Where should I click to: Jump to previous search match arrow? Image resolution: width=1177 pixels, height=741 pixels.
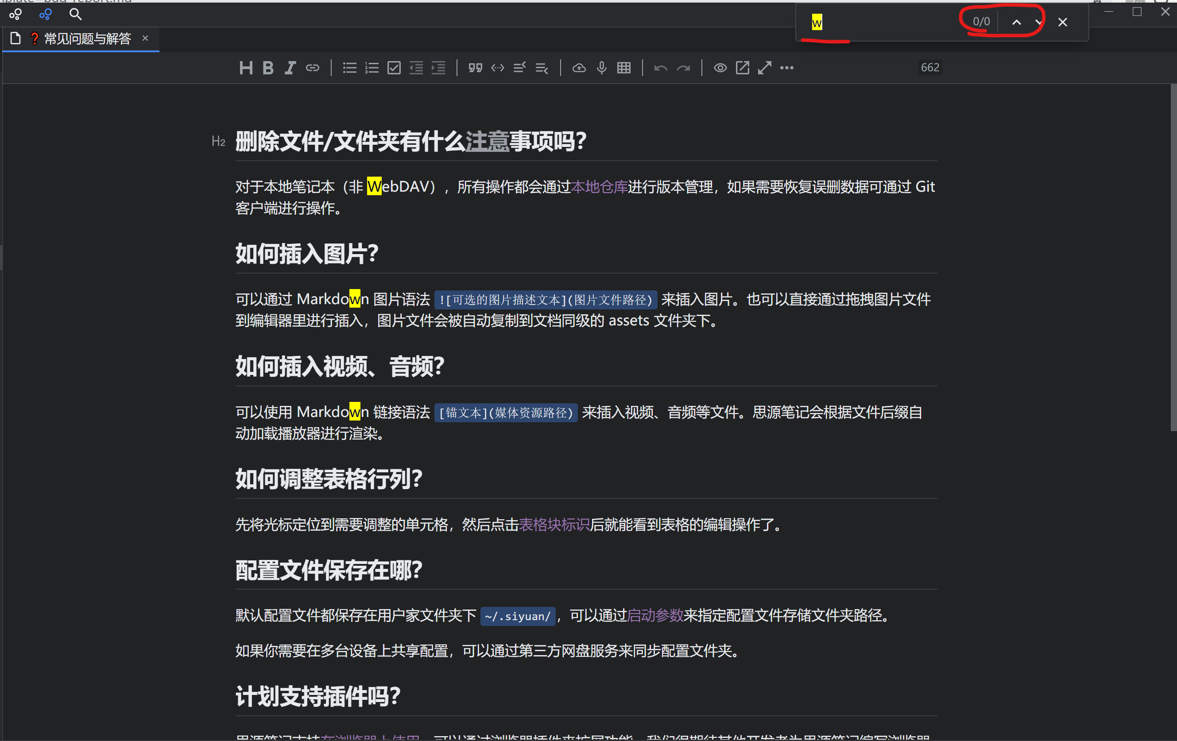pyautogui.click(x=1017, y=22)
